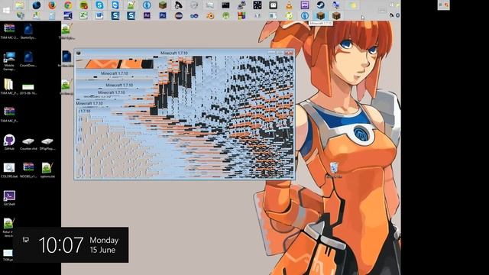The height and width of the screenshot is (275, 489).
Task: Open the Recycle Bin on the desktop
Action: (334, 170)
